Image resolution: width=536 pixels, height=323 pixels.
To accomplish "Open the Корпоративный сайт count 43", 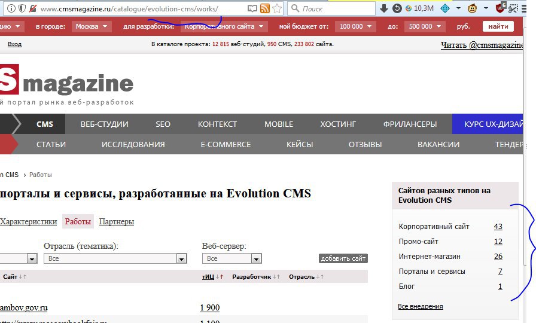I will click(x=498, y=226).
